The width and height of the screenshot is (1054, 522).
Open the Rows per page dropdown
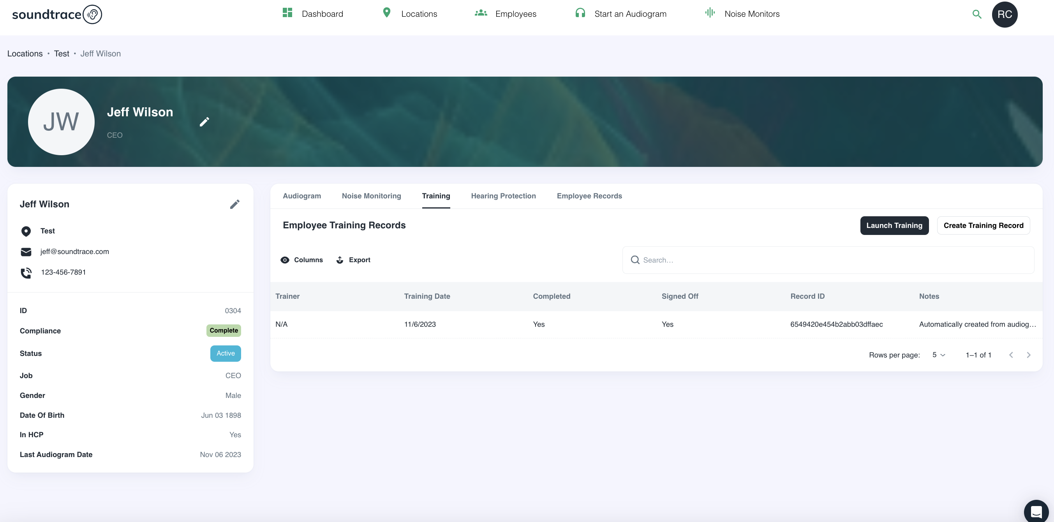point(939,354)
